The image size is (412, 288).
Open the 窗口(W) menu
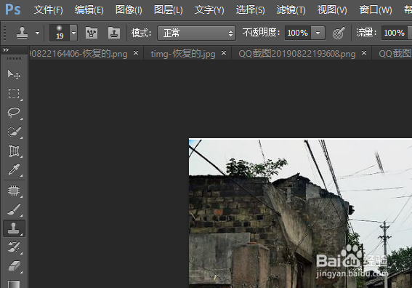376,10
